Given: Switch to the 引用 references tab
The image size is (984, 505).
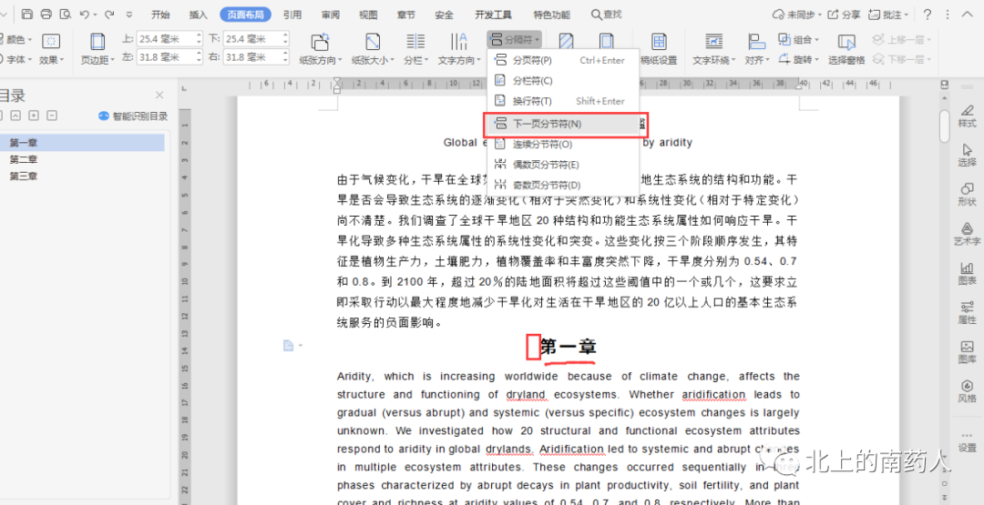Looking at the screenshot, I should (x=292, y=15).
